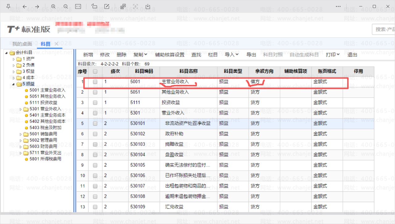The height and width of the screenshot is (224, 395).
Task: Click the orange dot beside 5111 投资收益
Action: pyautogui.click(x=27, y=103)
